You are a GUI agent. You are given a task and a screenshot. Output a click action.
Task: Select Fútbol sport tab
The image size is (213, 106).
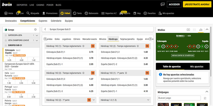[x=65, y=13]
